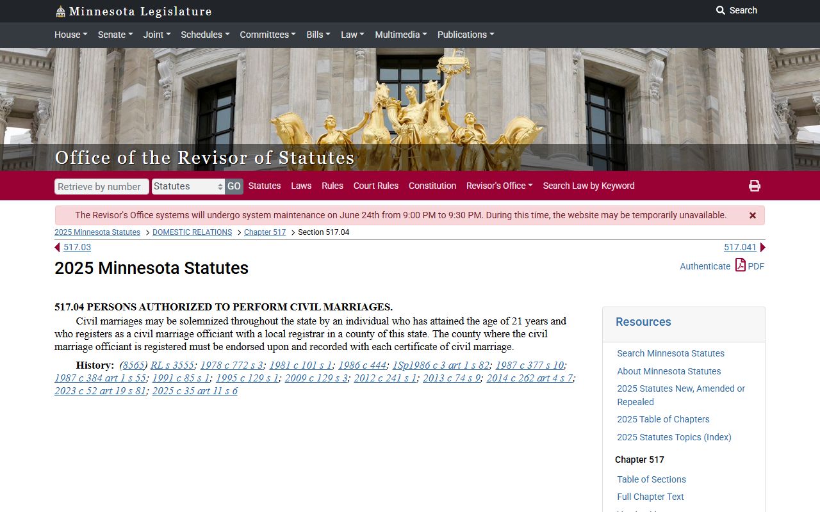
Task: Go to section 517.03 link
Action: (77, 247)
